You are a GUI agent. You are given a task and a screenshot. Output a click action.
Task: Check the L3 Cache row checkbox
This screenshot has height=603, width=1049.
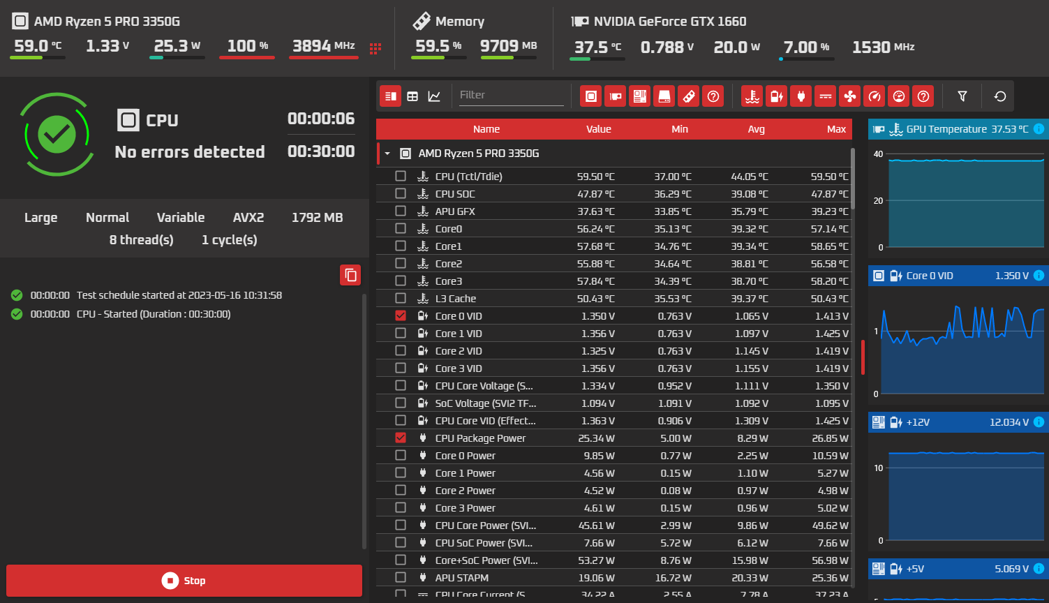tap(401, 298)
